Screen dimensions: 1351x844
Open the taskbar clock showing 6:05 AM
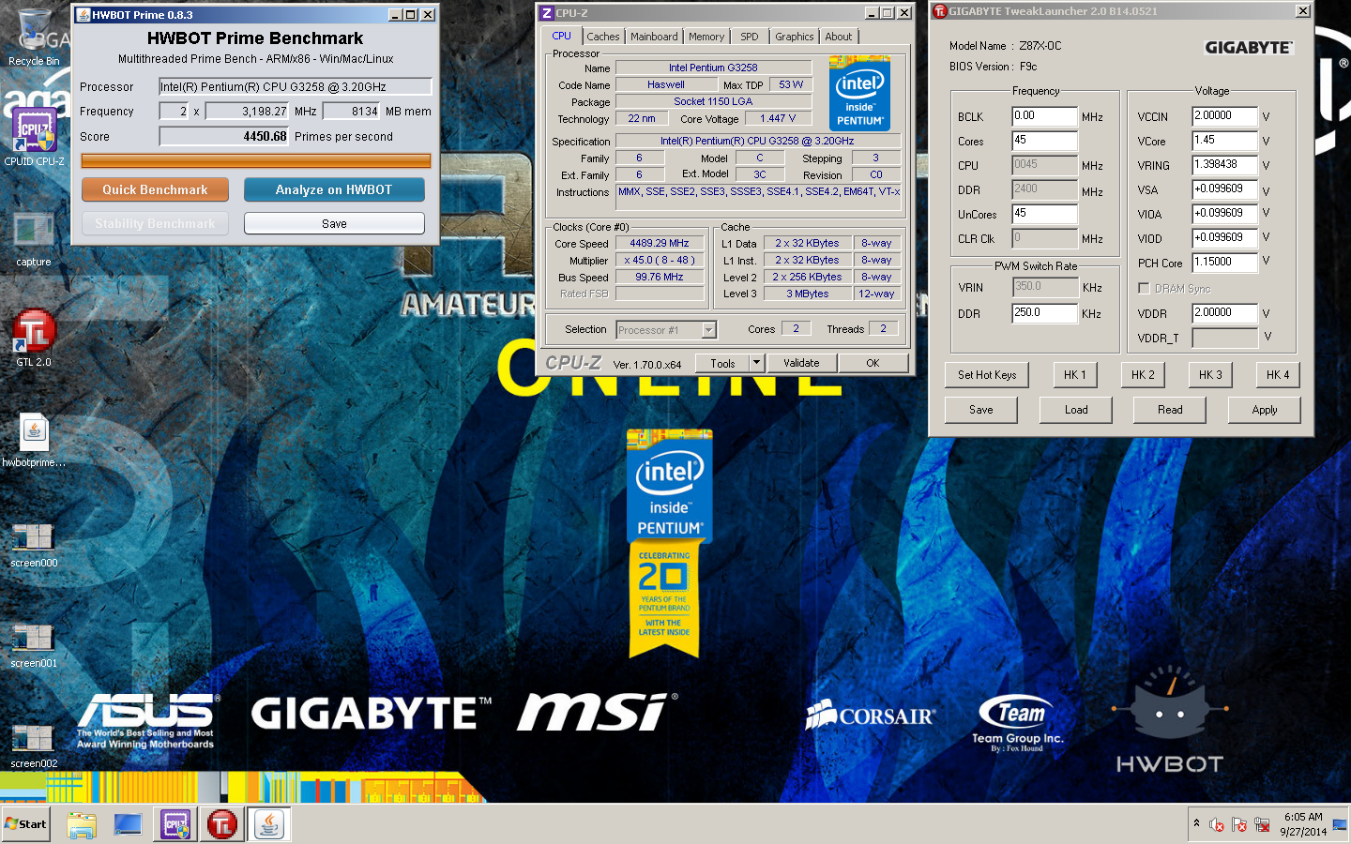[1303, 824]
